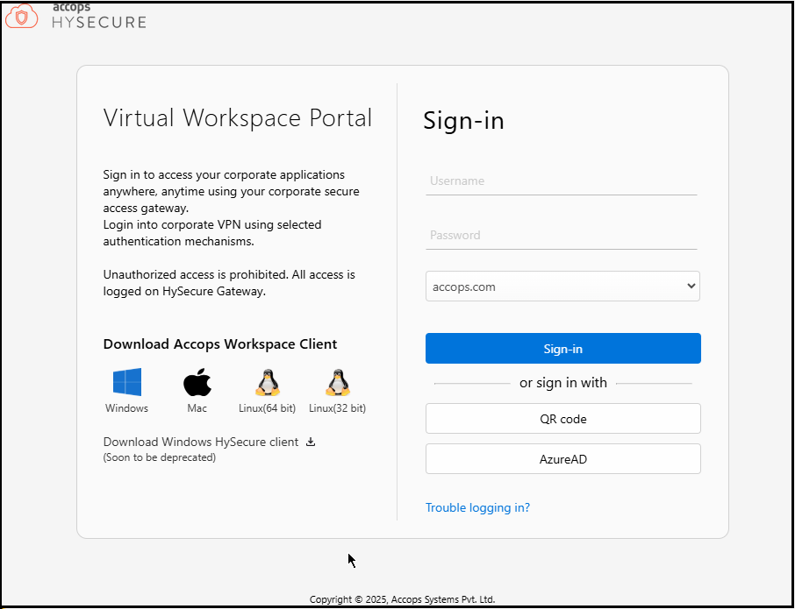
Task: Focus the Username input field
Action: click(562, 181)
